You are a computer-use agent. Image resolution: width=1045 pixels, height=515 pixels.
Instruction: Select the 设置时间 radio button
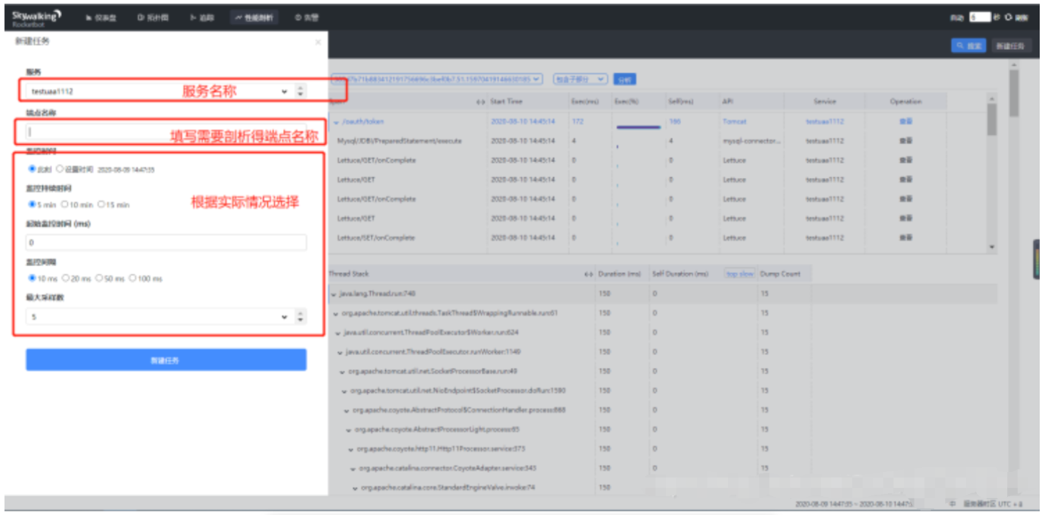(60, 169)
